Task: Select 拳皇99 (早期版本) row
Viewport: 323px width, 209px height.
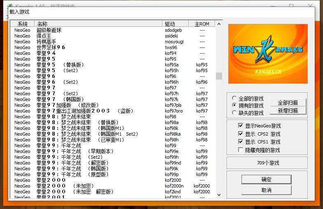Action: pos(113,151)
